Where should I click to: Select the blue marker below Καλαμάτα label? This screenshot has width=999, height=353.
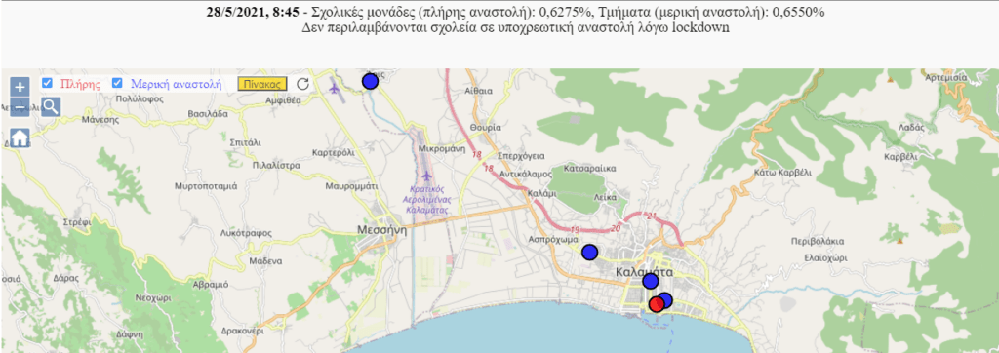pos(651,281)
